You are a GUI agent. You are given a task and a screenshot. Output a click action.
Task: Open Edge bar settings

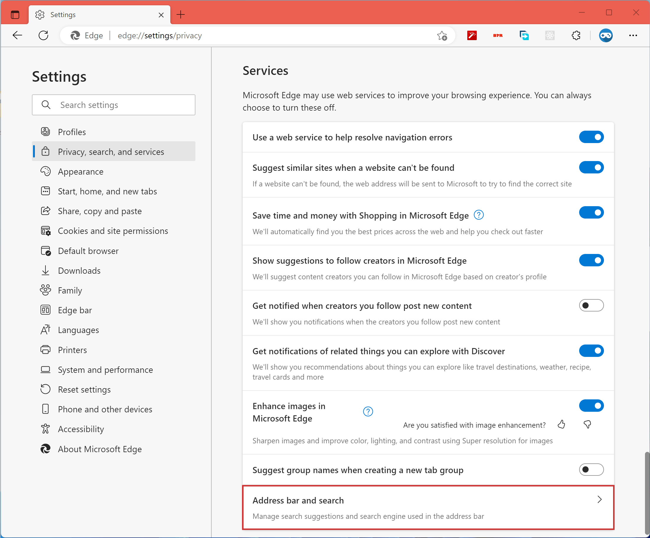point(114,310)
